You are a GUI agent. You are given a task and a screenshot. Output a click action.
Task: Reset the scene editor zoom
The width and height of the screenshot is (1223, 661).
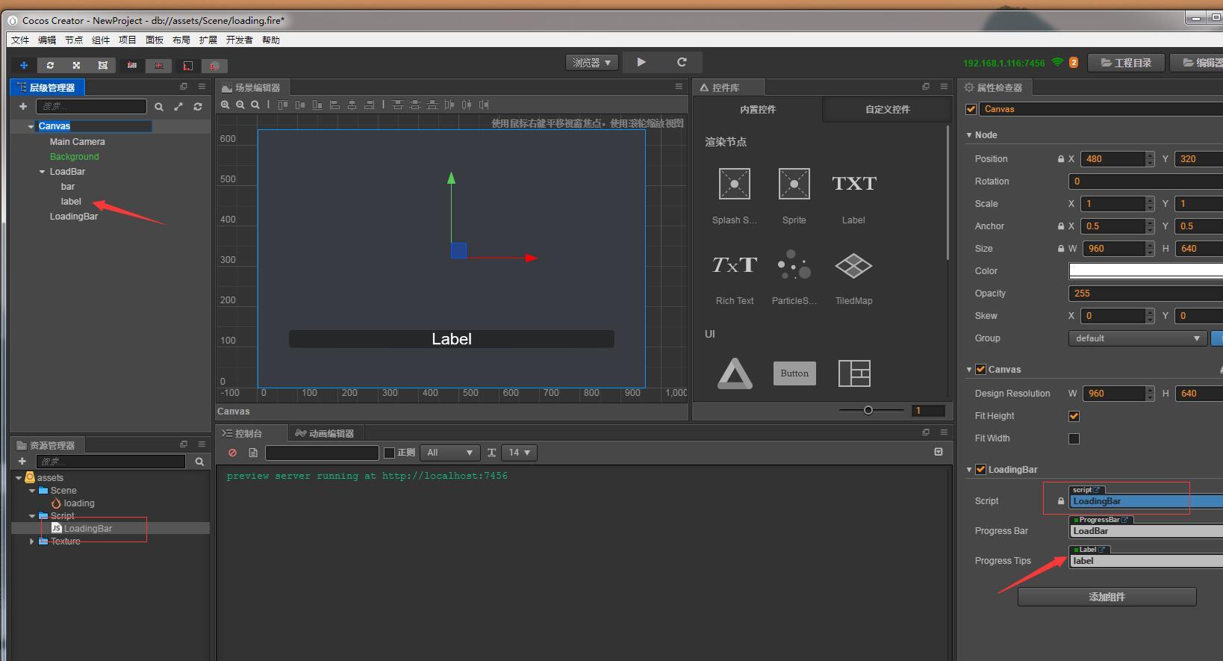(x=255, y=105)
